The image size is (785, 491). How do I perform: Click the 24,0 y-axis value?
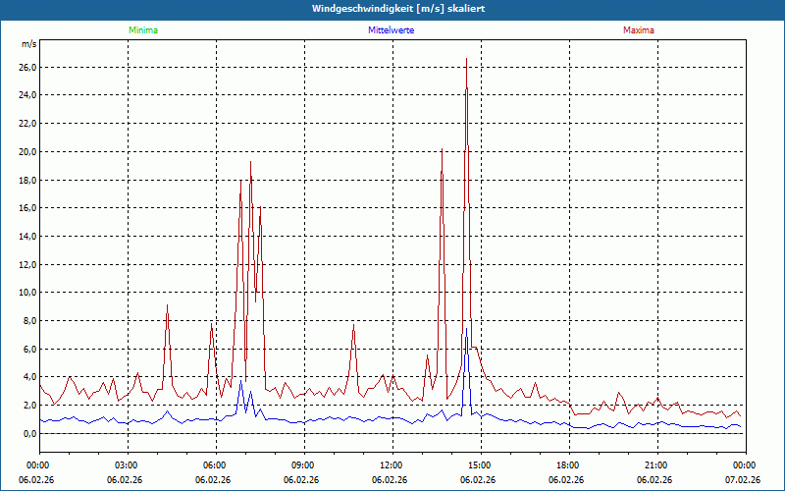point(27,95)
